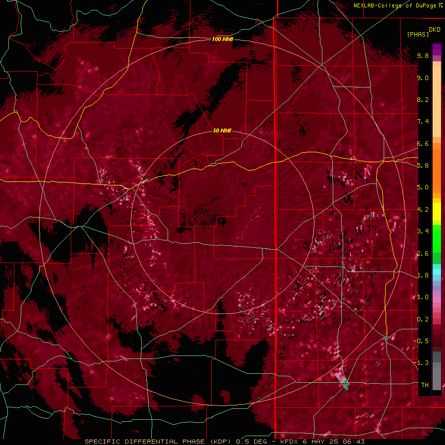Click the DKD product label above the legend
Image resolution: width=445 pixels, height=445 pixels.
[x=435, y=30]
